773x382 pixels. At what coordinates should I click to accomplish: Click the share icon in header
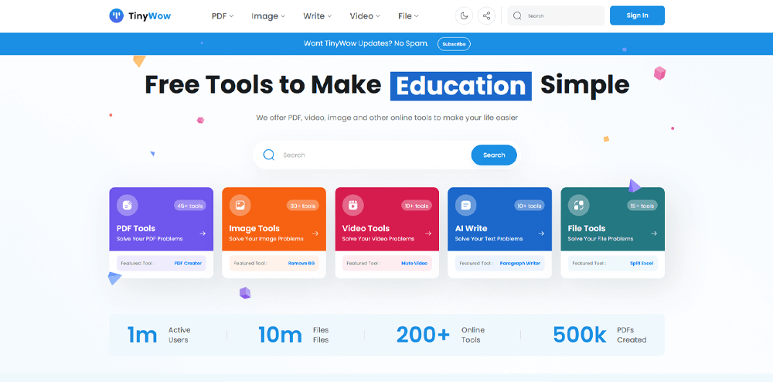click(486, 15)
